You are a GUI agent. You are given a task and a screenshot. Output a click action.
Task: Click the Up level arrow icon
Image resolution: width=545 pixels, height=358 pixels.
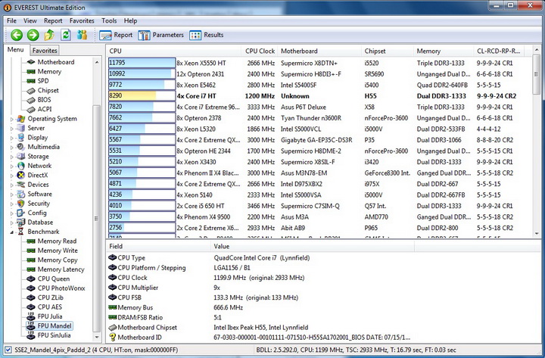point(49,35)
